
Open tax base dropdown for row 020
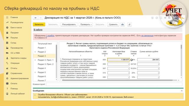pos(129,77)
